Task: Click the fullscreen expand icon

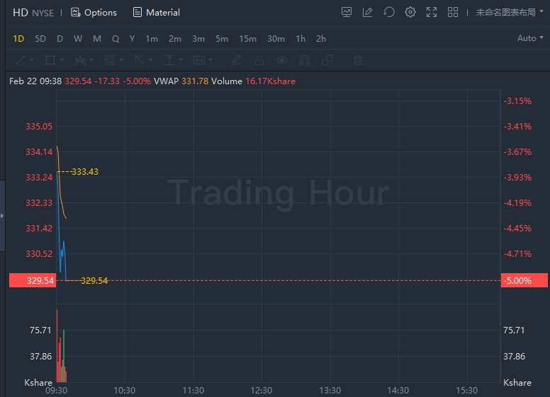Action: [x=432, y=12]
